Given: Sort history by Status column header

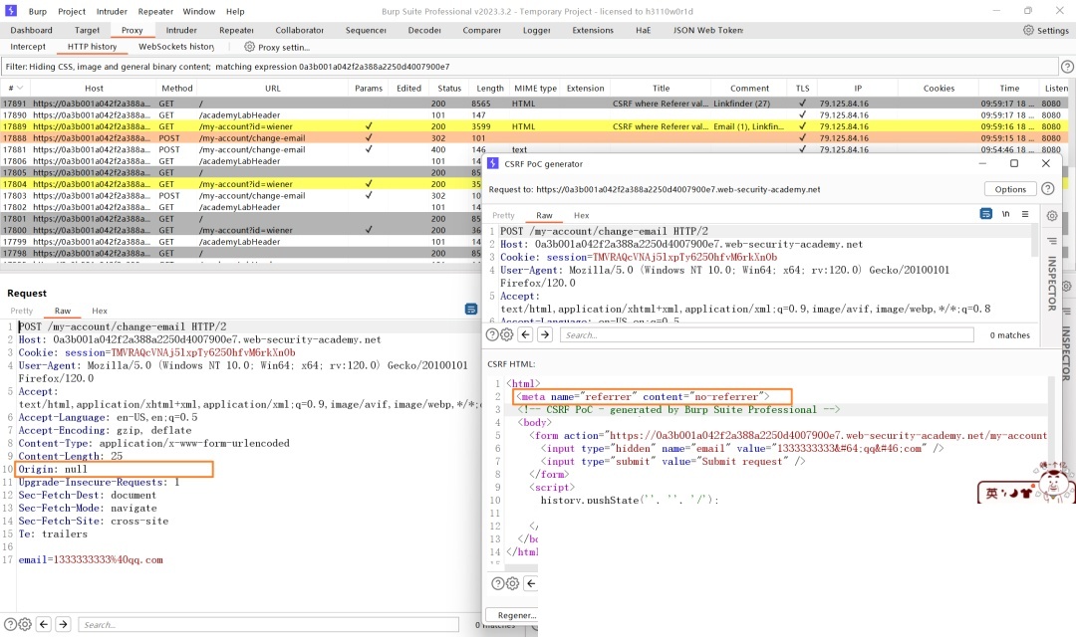Looking at the screenshot, I should 449,88.
